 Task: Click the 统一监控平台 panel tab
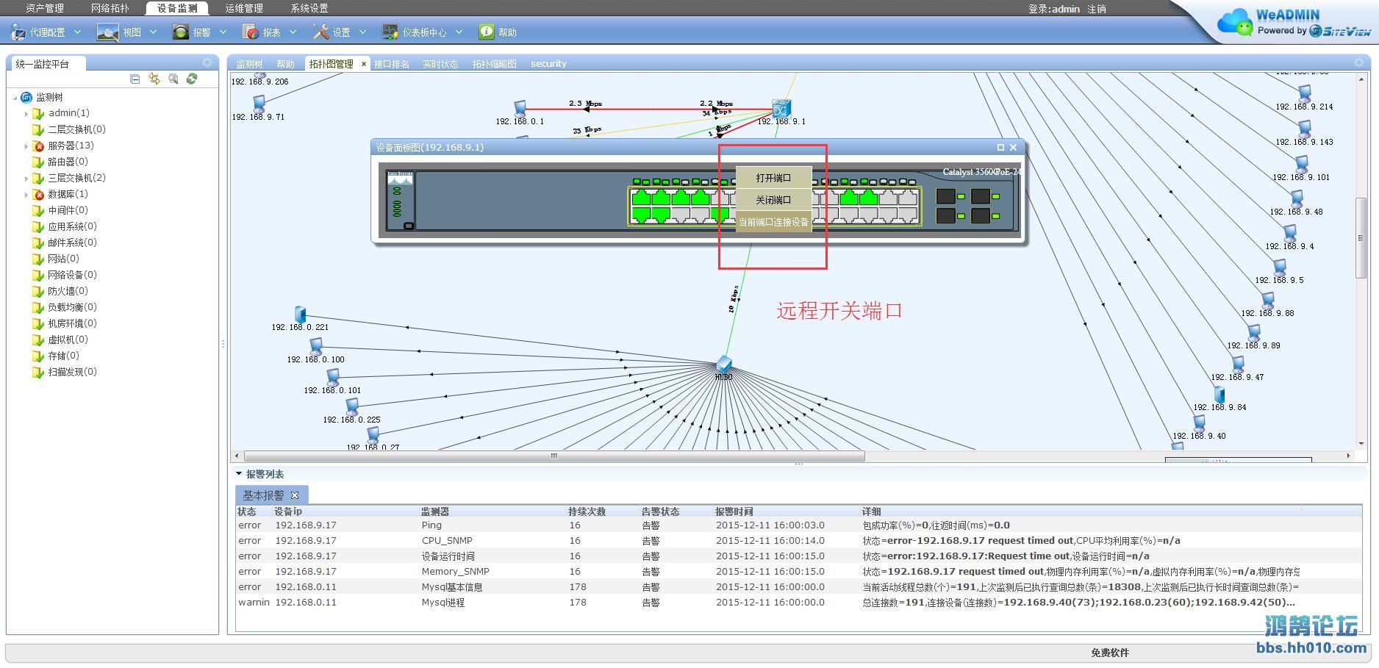coord(47,64)
